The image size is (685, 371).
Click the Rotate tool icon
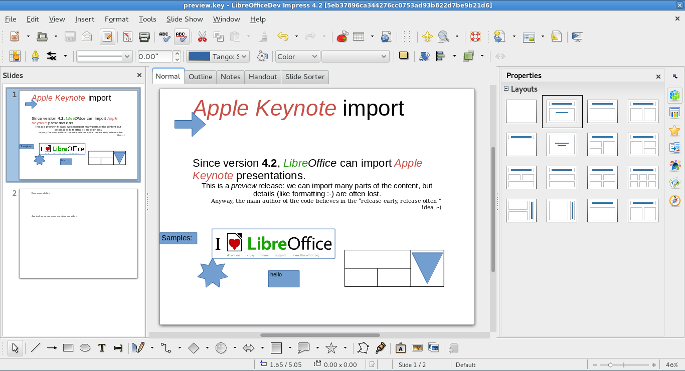pyautogui.click(x=424, y=57)
